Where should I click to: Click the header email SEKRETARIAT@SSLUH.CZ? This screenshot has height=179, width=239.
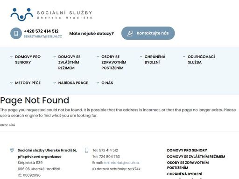pos(43,36)
